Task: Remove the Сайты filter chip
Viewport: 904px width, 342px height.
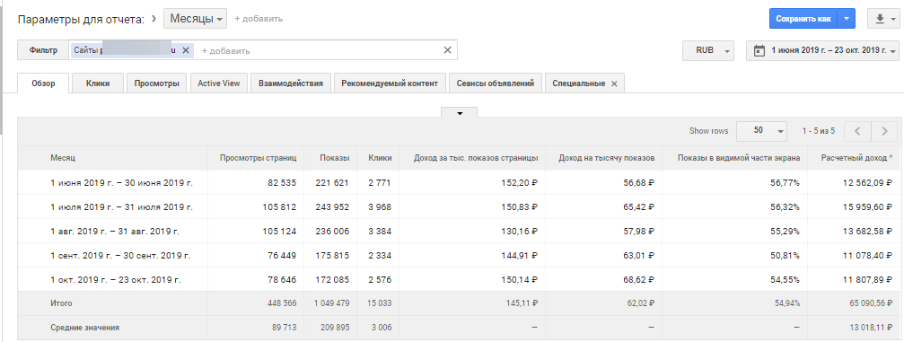Action: [x=186, y=50]
